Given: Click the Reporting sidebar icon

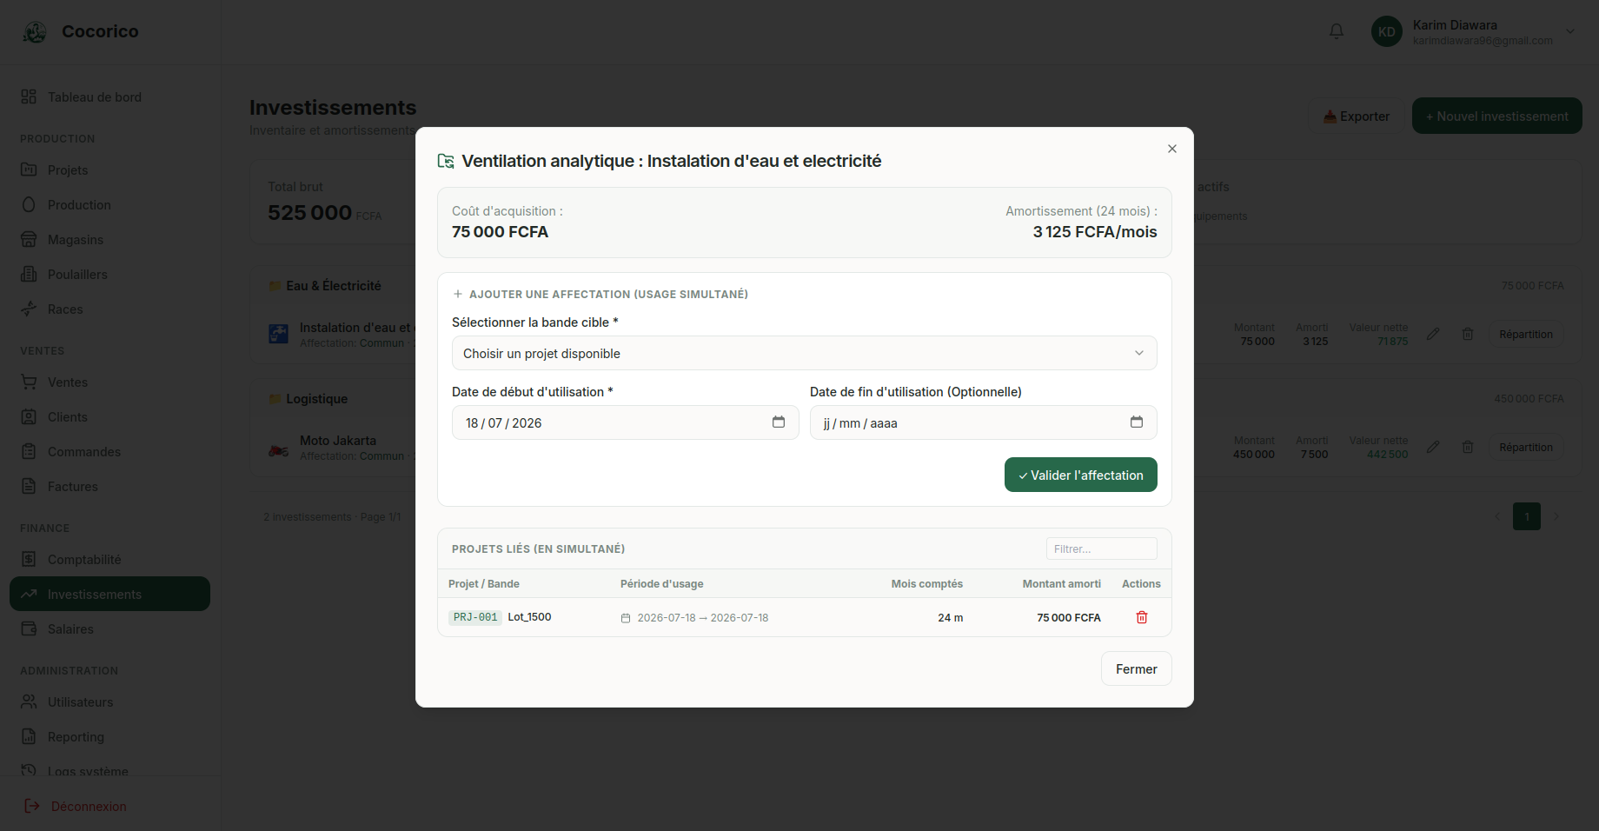Looking at the screenshot, I should pyautogui.click(x=29, y=736).
